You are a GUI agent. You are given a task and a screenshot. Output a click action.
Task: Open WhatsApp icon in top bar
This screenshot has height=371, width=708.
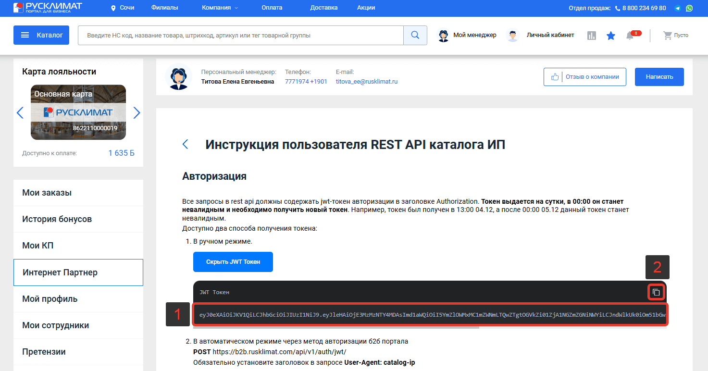coord(689,8)
